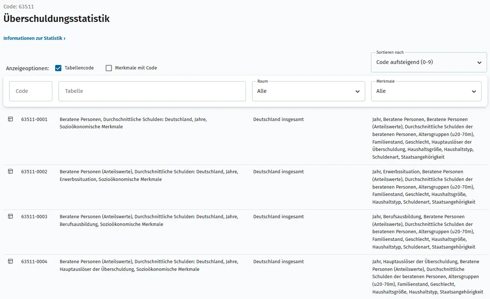Open table icon for 63511-0004
Viewport: 490px width, 299px height.
(x=10, y=261)
